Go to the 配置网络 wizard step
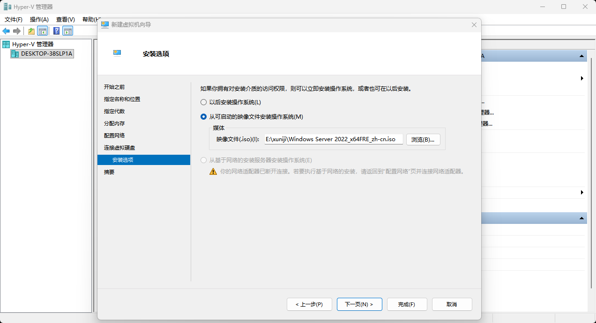The width and height of the screenshot is (596, 323). click(114, 136)
